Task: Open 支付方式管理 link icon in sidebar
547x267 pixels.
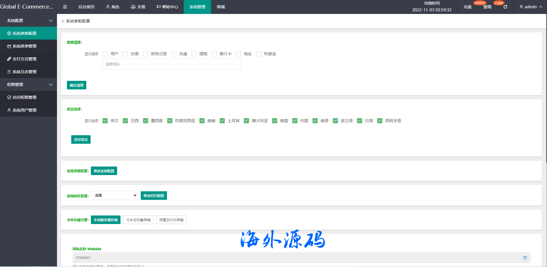Action: pos(9,59)
